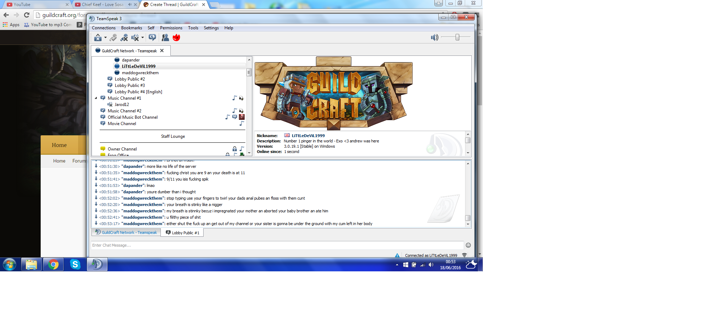Select user LiTtLeDeViL1999 in channel tree
The image size is (709, 330).
[139, 66]
